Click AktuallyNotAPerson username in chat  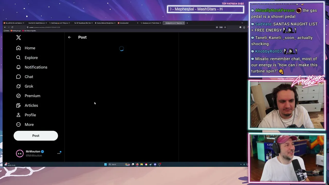pyautogui.click(x=275, y=11)
